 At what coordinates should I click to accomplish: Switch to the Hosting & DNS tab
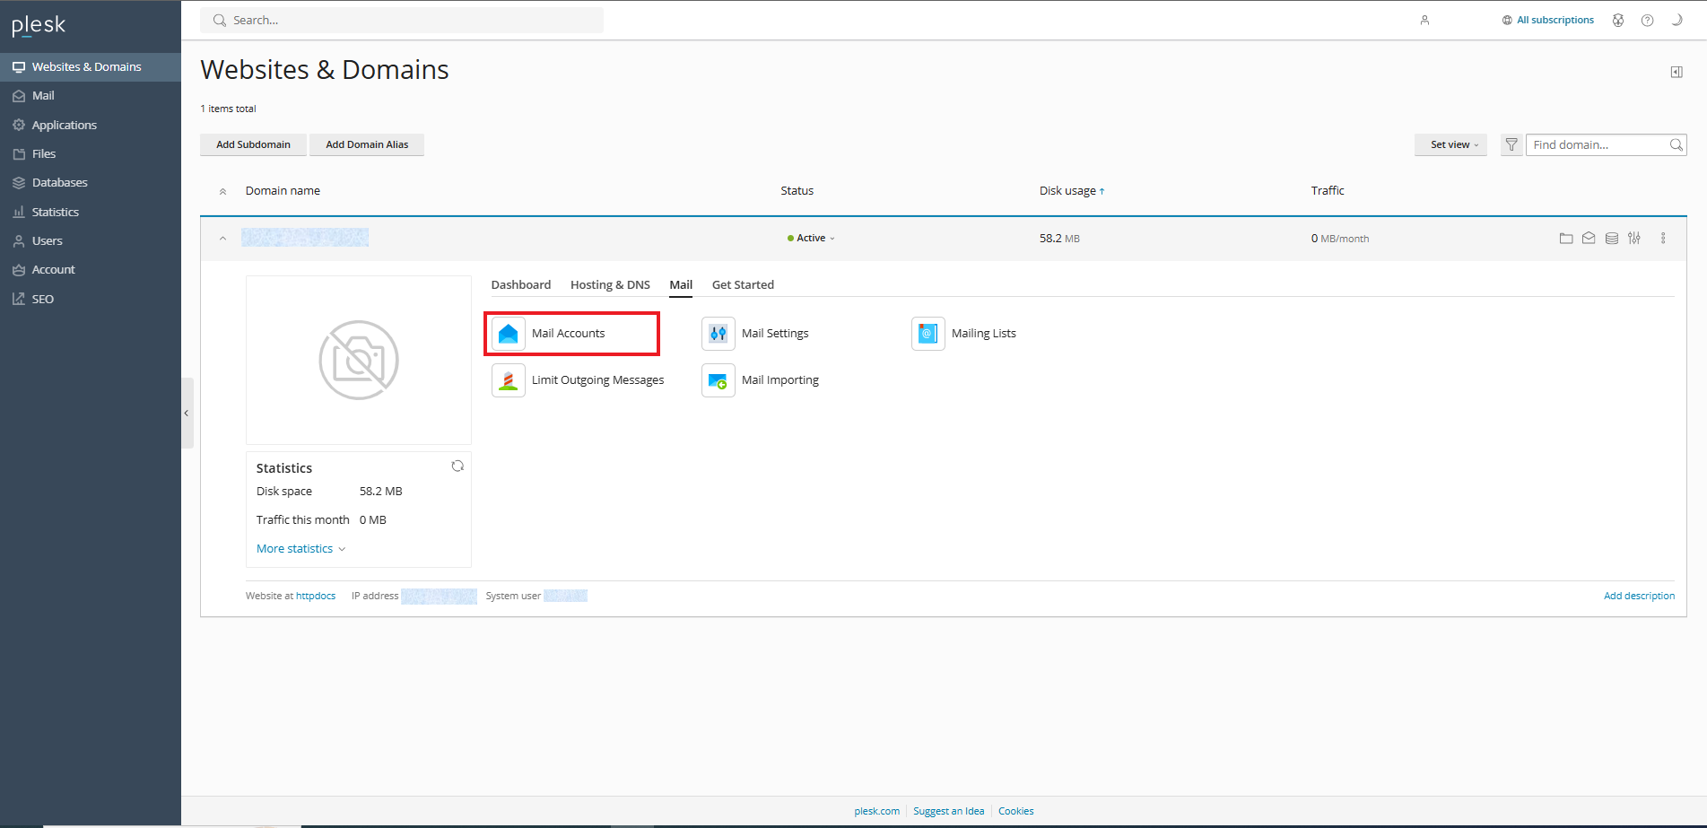coord(610,285)
